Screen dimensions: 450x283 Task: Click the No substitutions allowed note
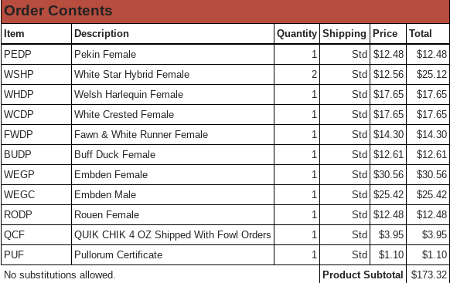(x=60, y=275)
